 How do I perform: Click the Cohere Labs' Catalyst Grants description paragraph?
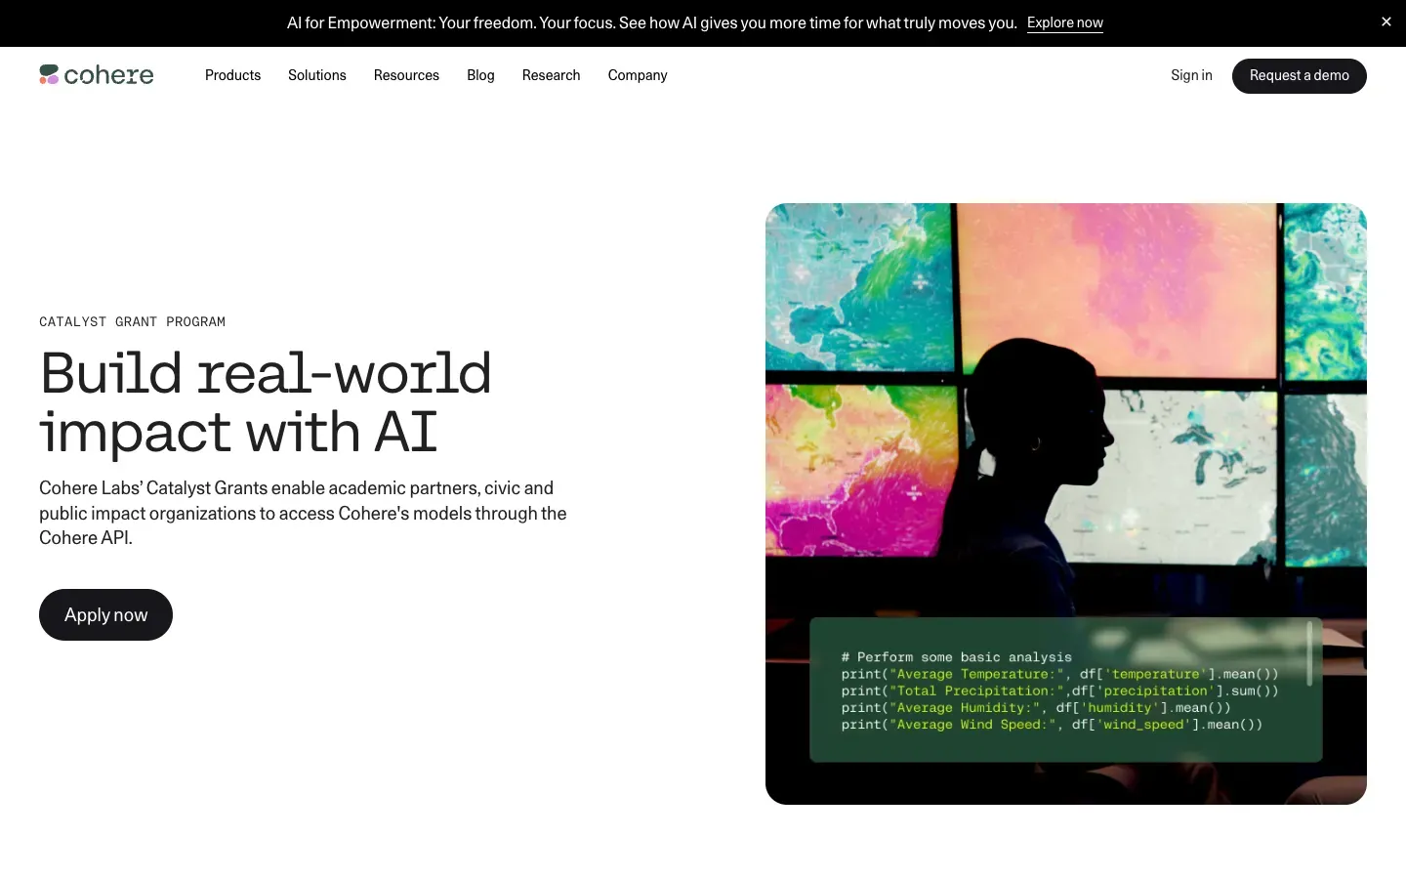pyautogui.click(x=303, y=513)
